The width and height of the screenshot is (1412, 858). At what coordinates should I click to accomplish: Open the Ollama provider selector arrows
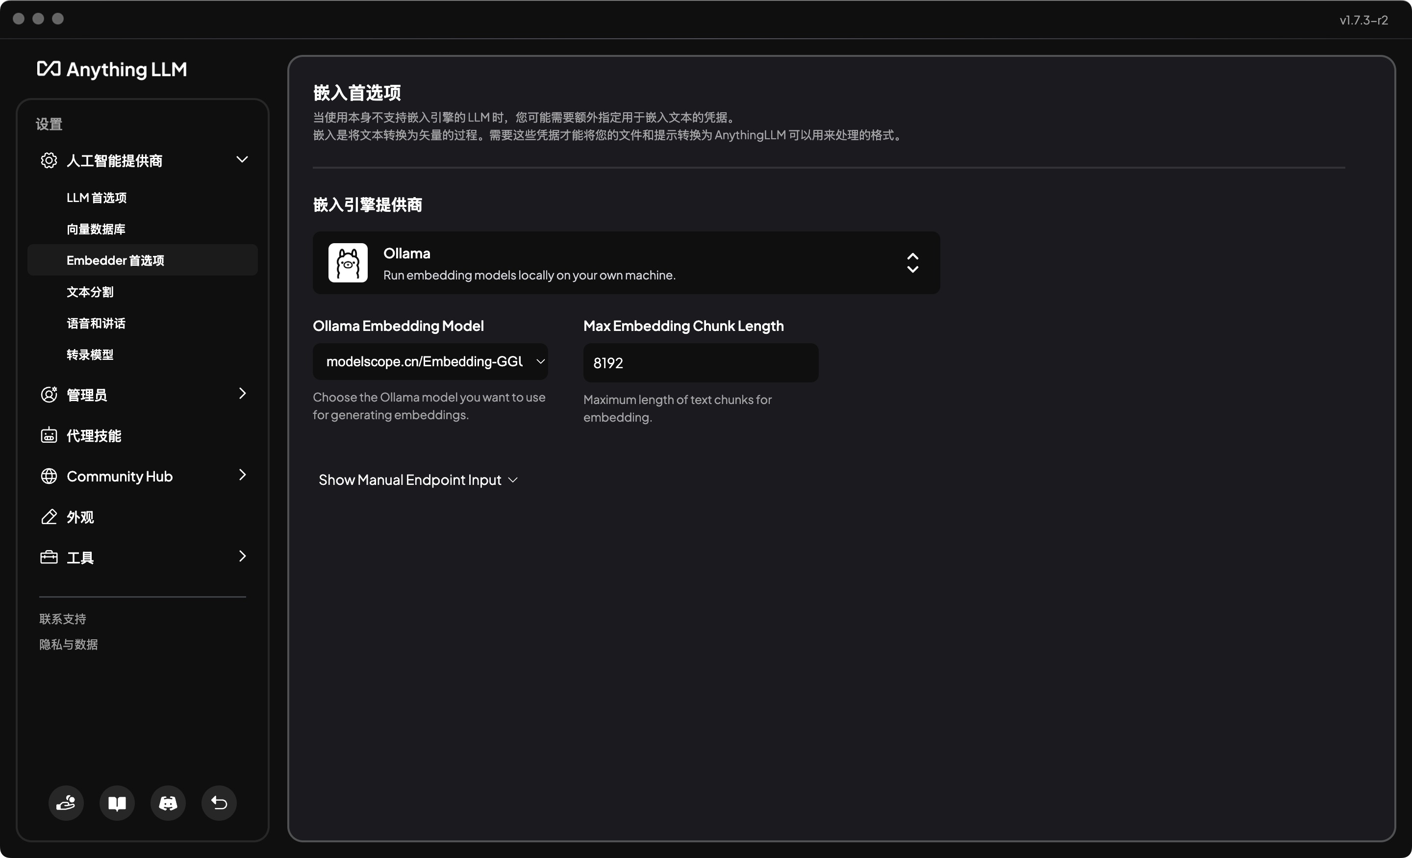[913, 262]
